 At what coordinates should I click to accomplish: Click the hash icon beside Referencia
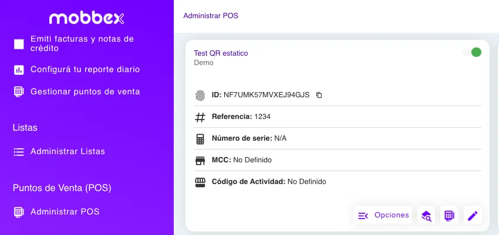[x=200, y=117]
